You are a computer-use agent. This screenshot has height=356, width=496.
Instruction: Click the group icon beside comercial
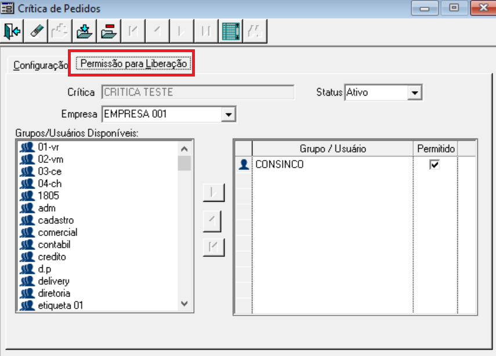pos(27,233)
